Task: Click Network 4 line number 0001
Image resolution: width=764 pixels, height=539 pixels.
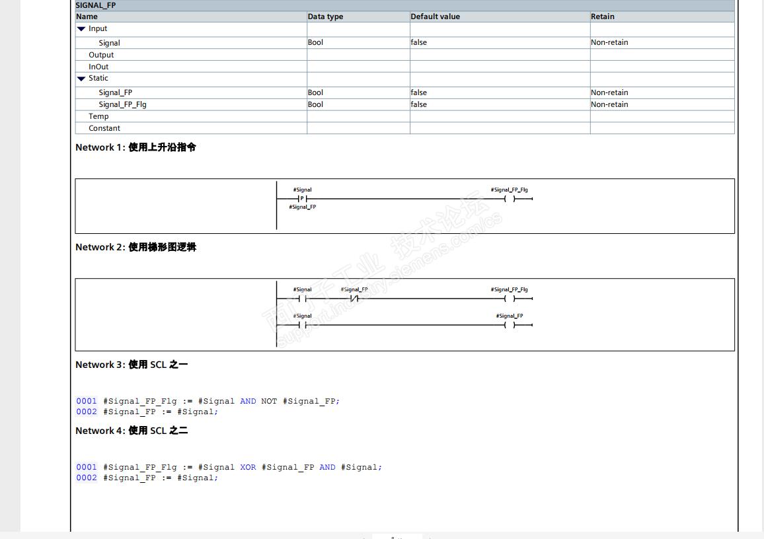Action: coord(87,468)
